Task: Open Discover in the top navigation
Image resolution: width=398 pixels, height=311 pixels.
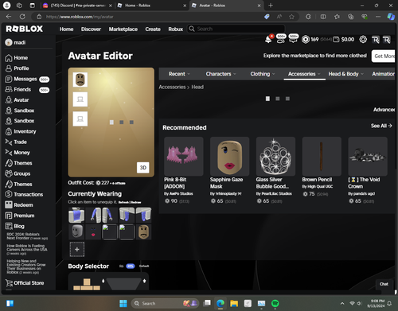Action: (x=91, y=29)
